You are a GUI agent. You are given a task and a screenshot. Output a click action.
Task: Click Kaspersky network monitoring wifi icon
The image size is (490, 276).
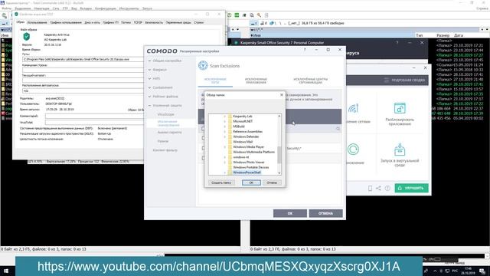(353, 108)
